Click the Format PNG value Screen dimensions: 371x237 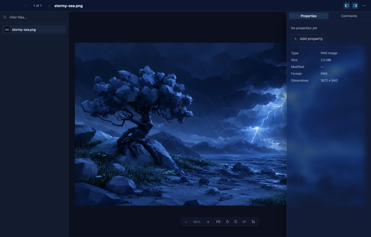point(324,73)
